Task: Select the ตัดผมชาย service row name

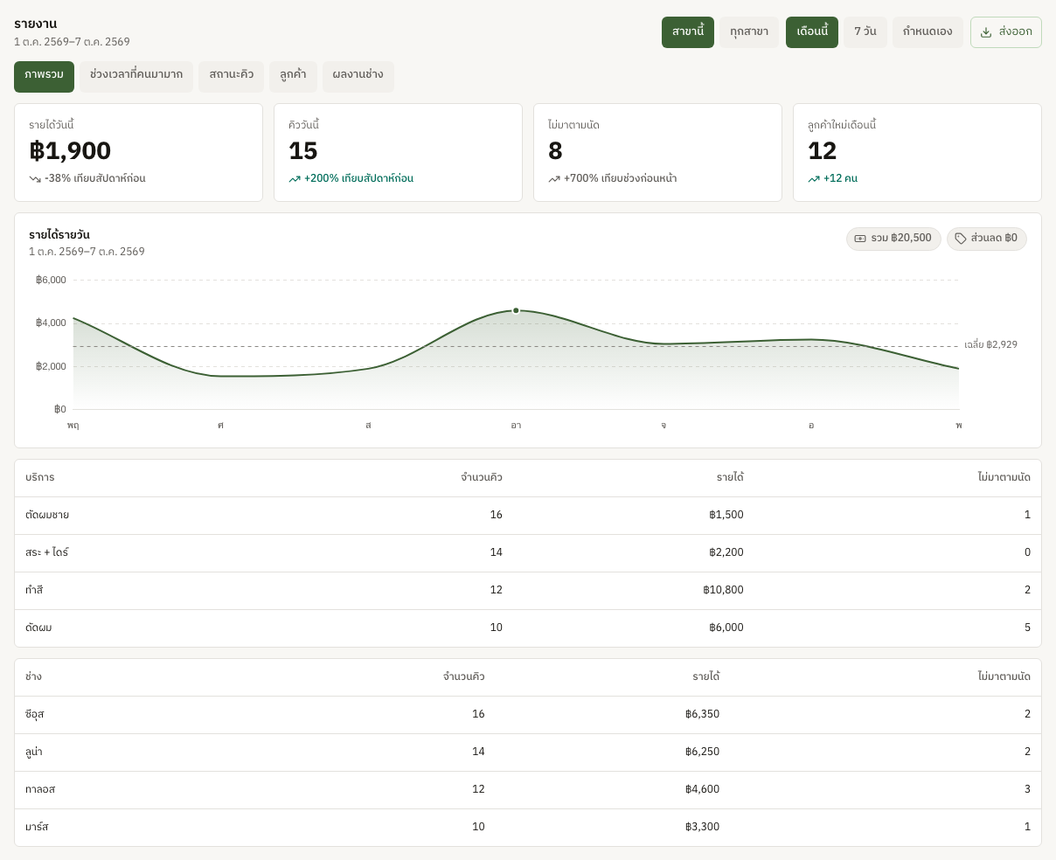Action: coord(47,516)
